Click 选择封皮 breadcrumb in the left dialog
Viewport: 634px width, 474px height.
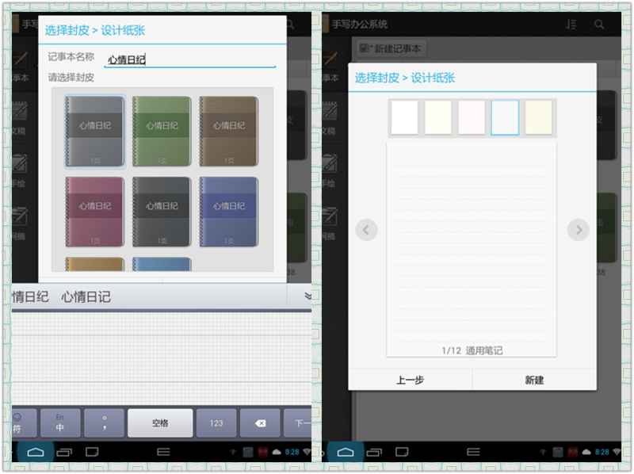click(67, 30)
